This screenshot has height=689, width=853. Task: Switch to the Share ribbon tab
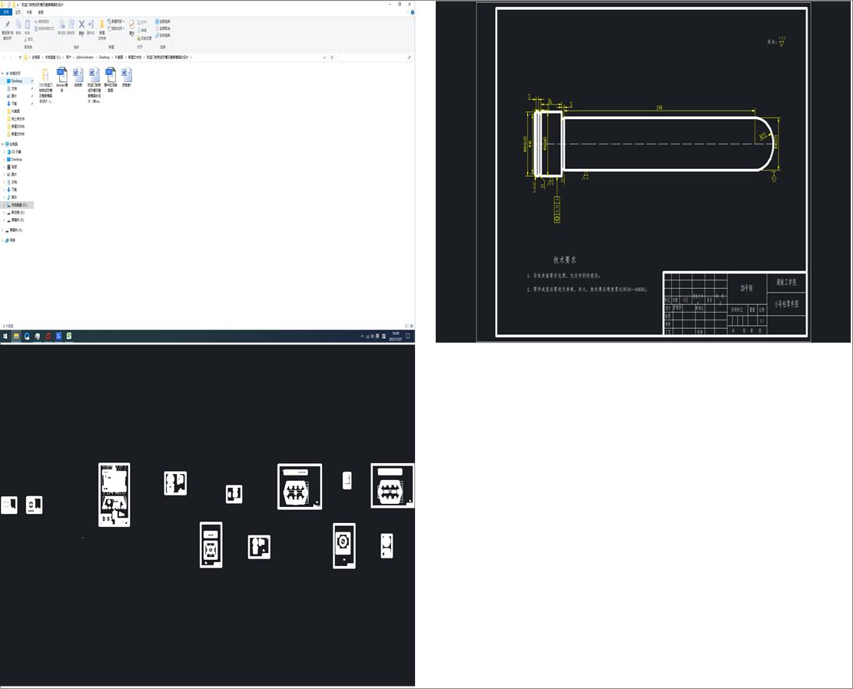click(x=29, y=12)
